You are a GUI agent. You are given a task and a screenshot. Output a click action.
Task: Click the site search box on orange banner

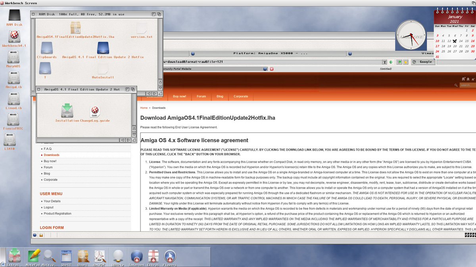(x=468, y=85)
